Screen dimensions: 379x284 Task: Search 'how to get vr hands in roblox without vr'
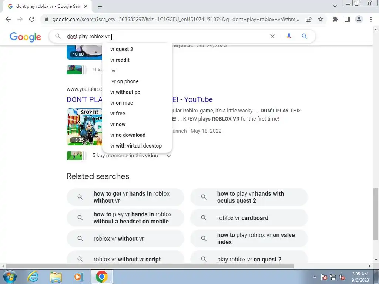click(125, 197)
